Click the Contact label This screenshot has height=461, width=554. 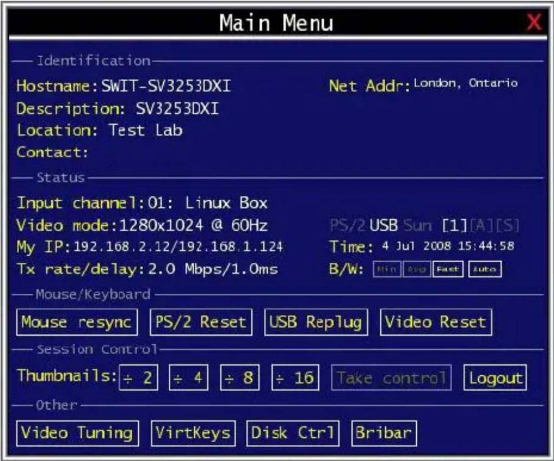coord(52,152)
